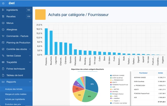Click the Recettes fork and knife icon

click(3, 17)
